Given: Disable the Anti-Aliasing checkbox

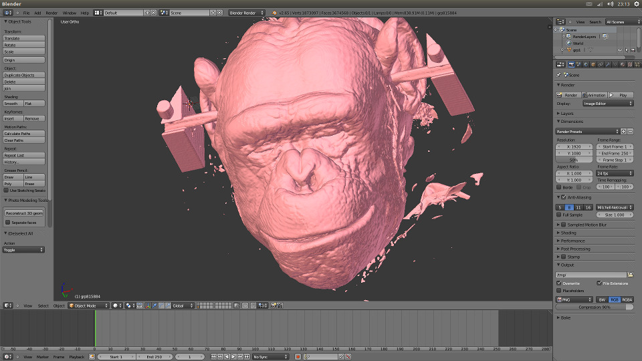Looking at the screenshot, I should [x=564, y=197].
